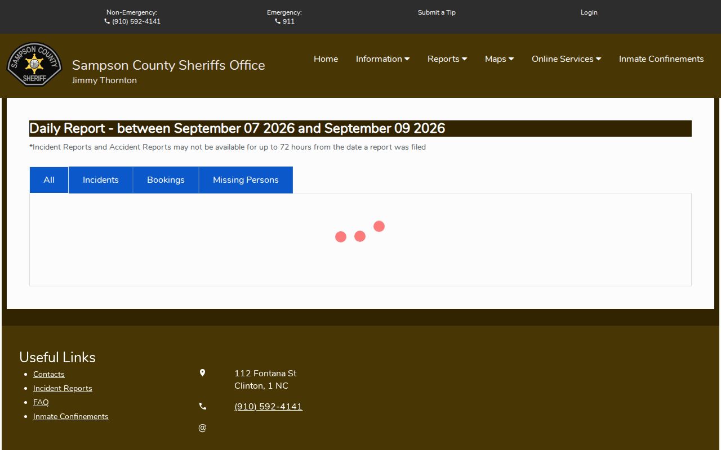Click the map pin icon in footer
The width and height of the screenshot is (721, 450).
click(x=203, y=373)
